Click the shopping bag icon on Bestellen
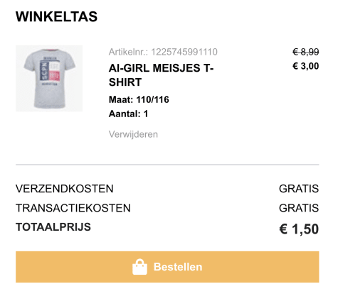 pyautogui.click(x=139, y=267)
